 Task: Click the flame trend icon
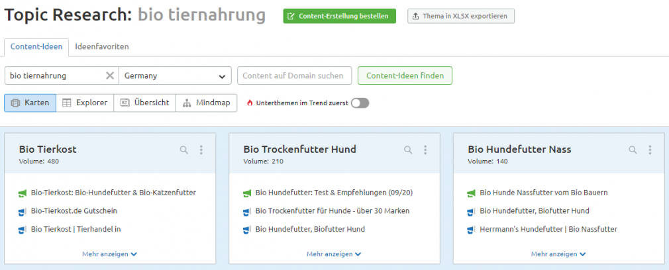click(250, 103)
